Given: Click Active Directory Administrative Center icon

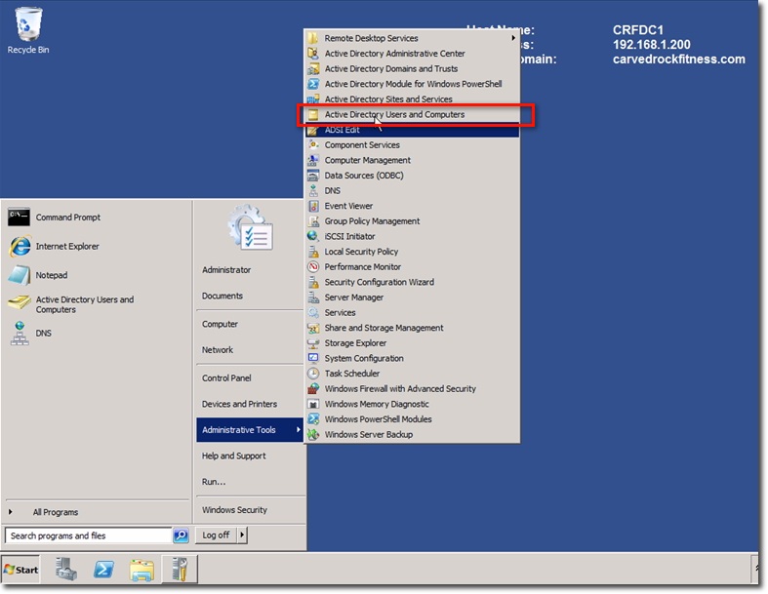Looking at the screenshot, I should click(x=313, y=54).
